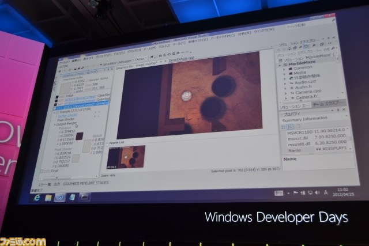Toggle the Render Alpha checkbox
The image size is (369, 246).
click(88, 81)
